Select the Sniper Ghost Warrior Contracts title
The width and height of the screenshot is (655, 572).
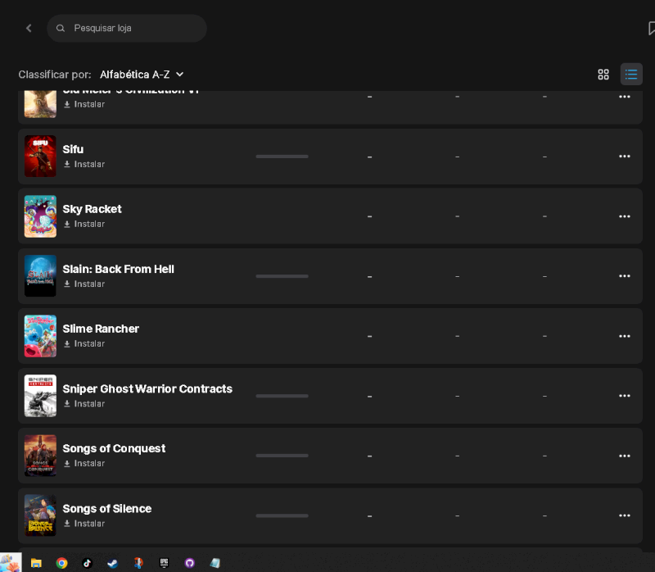pyautogui.click(x=147, y=389)
